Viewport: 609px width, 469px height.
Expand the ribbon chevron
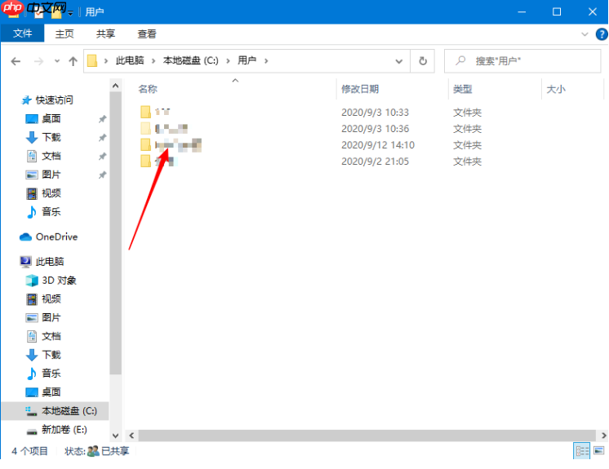(585, 34)
